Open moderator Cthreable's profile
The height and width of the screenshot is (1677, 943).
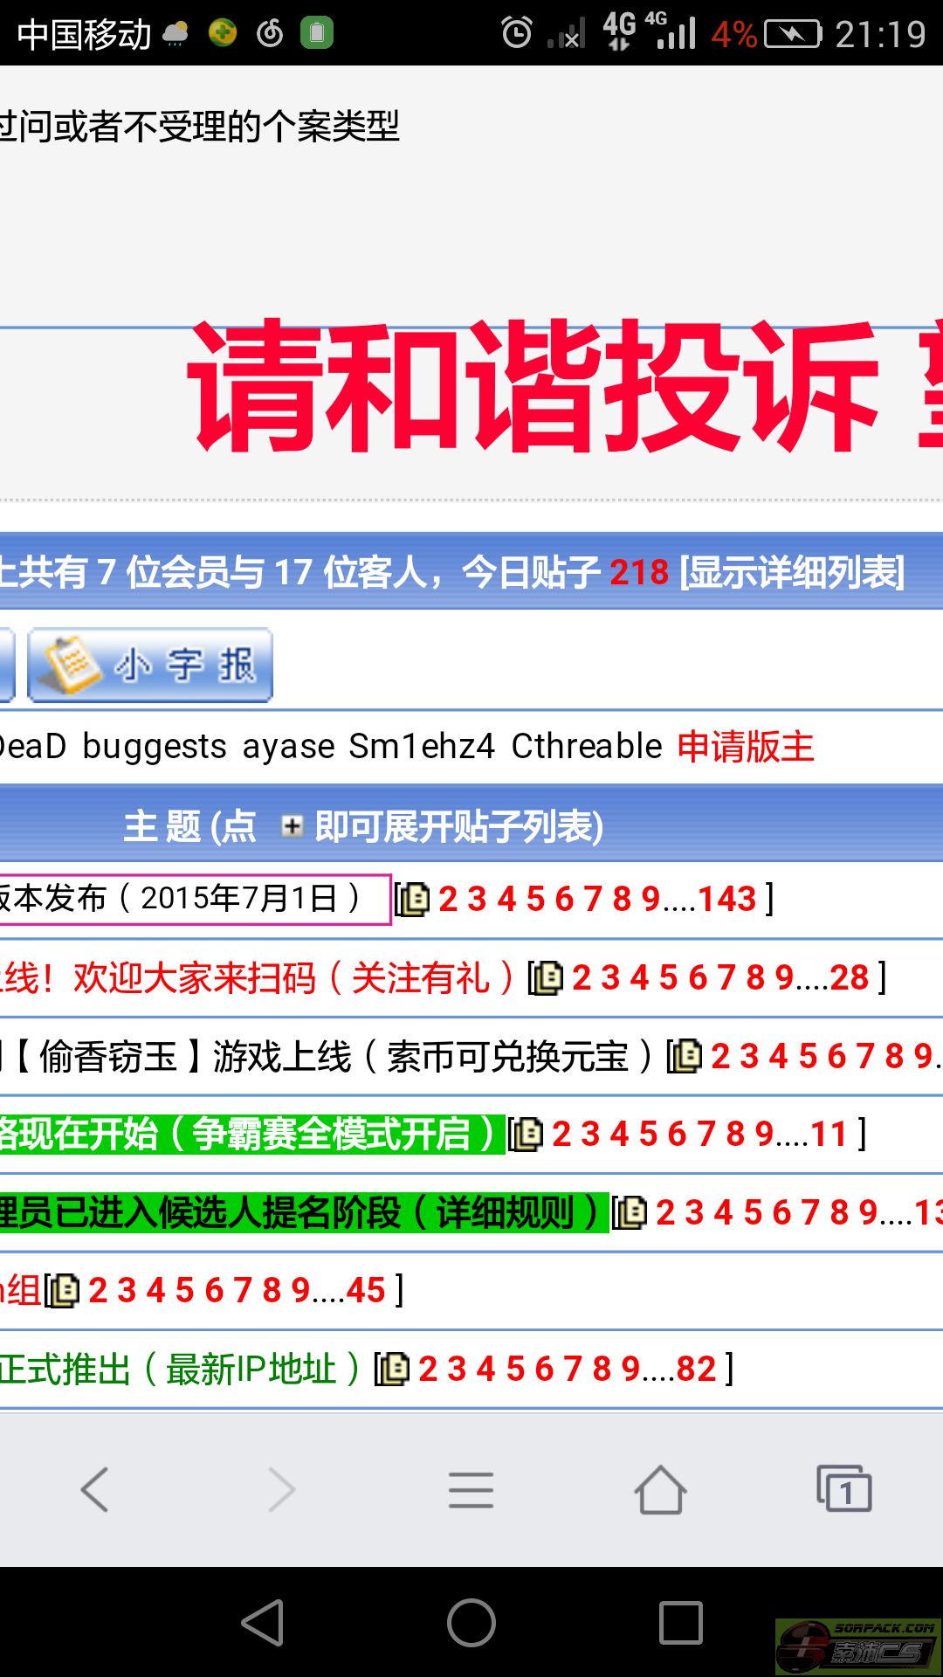(x=586, y=747)
